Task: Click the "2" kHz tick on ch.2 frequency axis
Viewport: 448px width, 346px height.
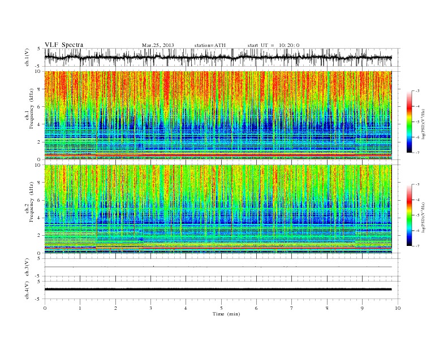Action: (x=39, y=236)
